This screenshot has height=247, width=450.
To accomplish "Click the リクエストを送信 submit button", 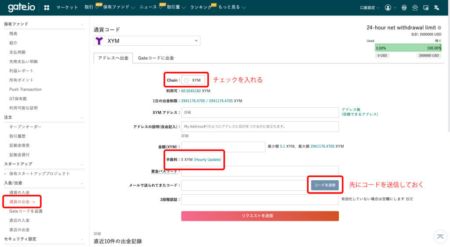I will (x=260, y=216).
